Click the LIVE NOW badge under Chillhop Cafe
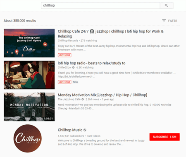This screenshot has width=186, height=157. [x=64, y=55]
